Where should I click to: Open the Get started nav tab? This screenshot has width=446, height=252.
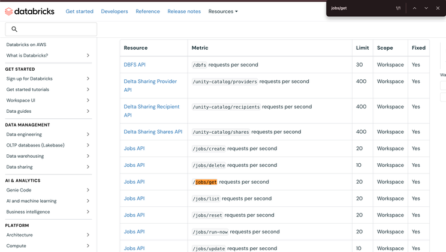pyautogui.click(x=79, y=11)
